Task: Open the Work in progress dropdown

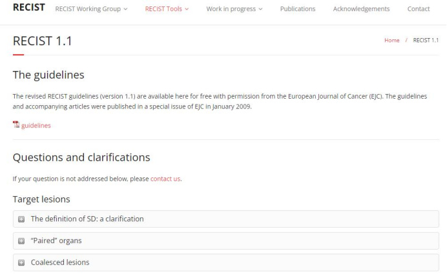Action: tap(234, 9)
